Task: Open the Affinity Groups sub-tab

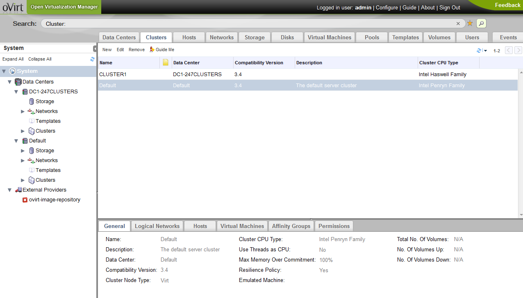Action: click(291, 226)
